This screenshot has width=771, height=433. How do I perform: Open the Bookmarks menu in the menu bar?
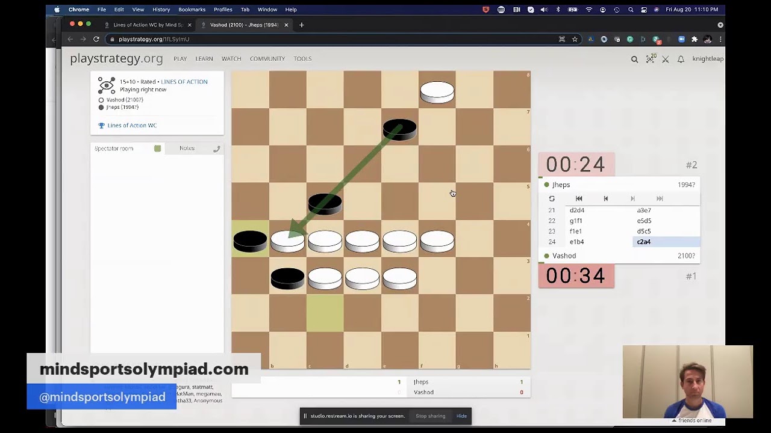pyautogui.click(x=192, y=10)
